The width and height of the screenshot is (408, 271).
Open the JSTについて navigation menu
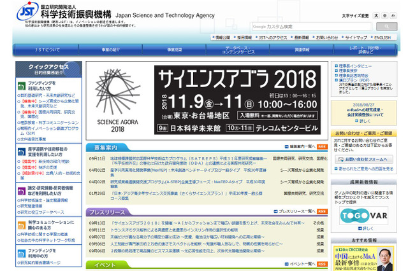point(47,50)
